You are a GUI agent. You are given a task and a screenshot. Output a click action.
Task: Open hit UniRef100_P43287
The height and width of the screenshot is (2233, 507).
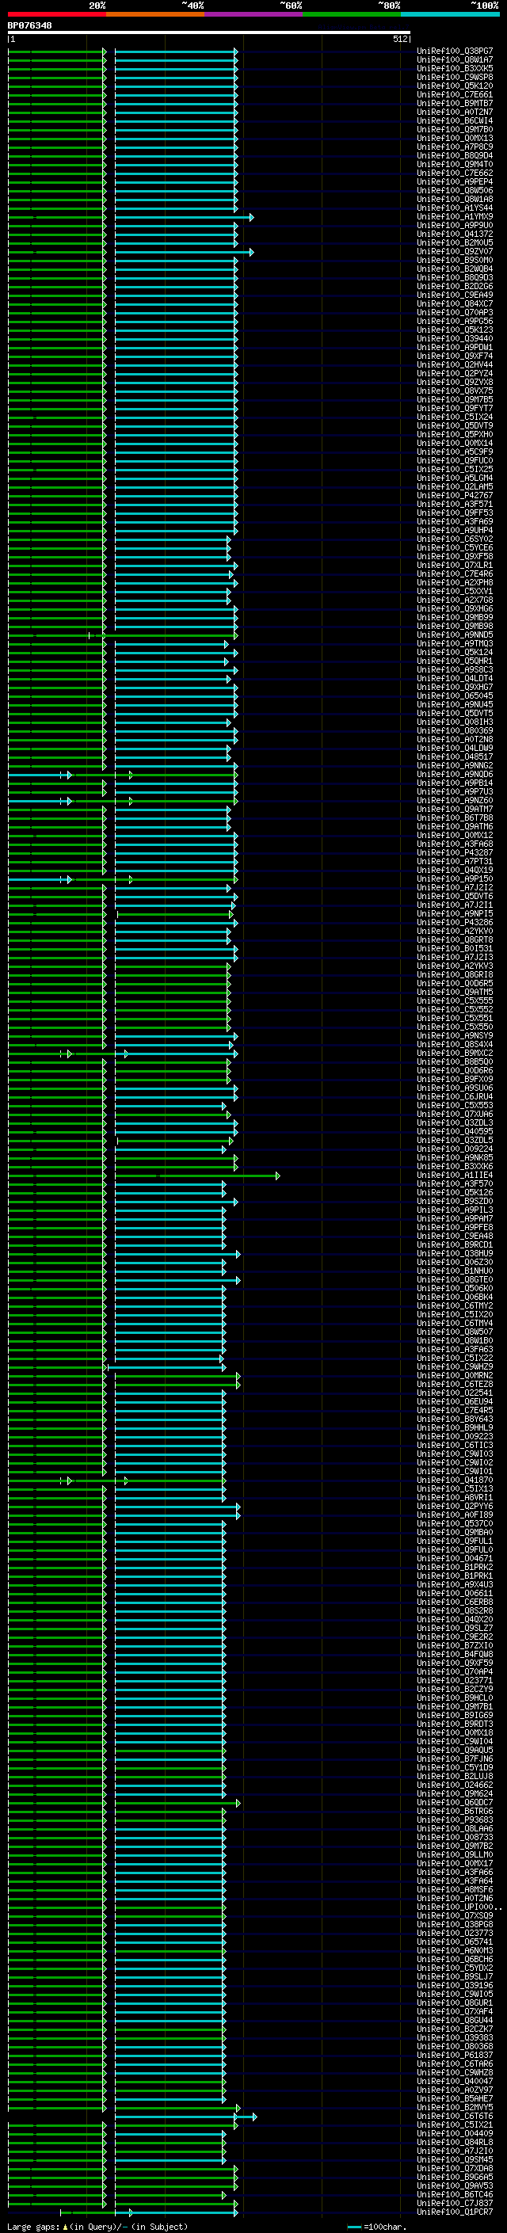454,853
